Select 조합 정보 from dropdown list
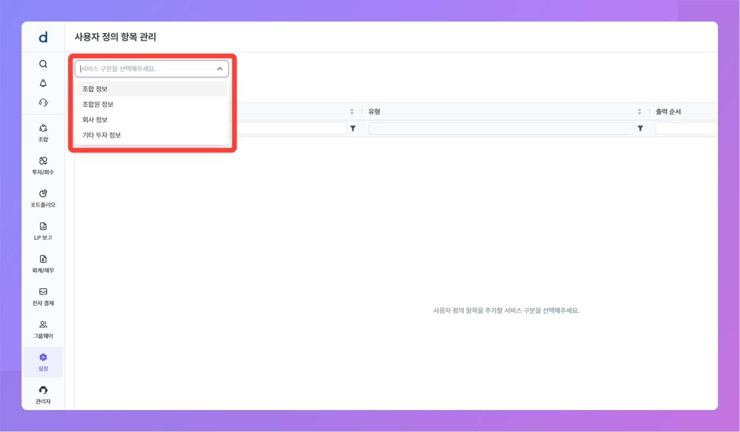 pos(95,89)
